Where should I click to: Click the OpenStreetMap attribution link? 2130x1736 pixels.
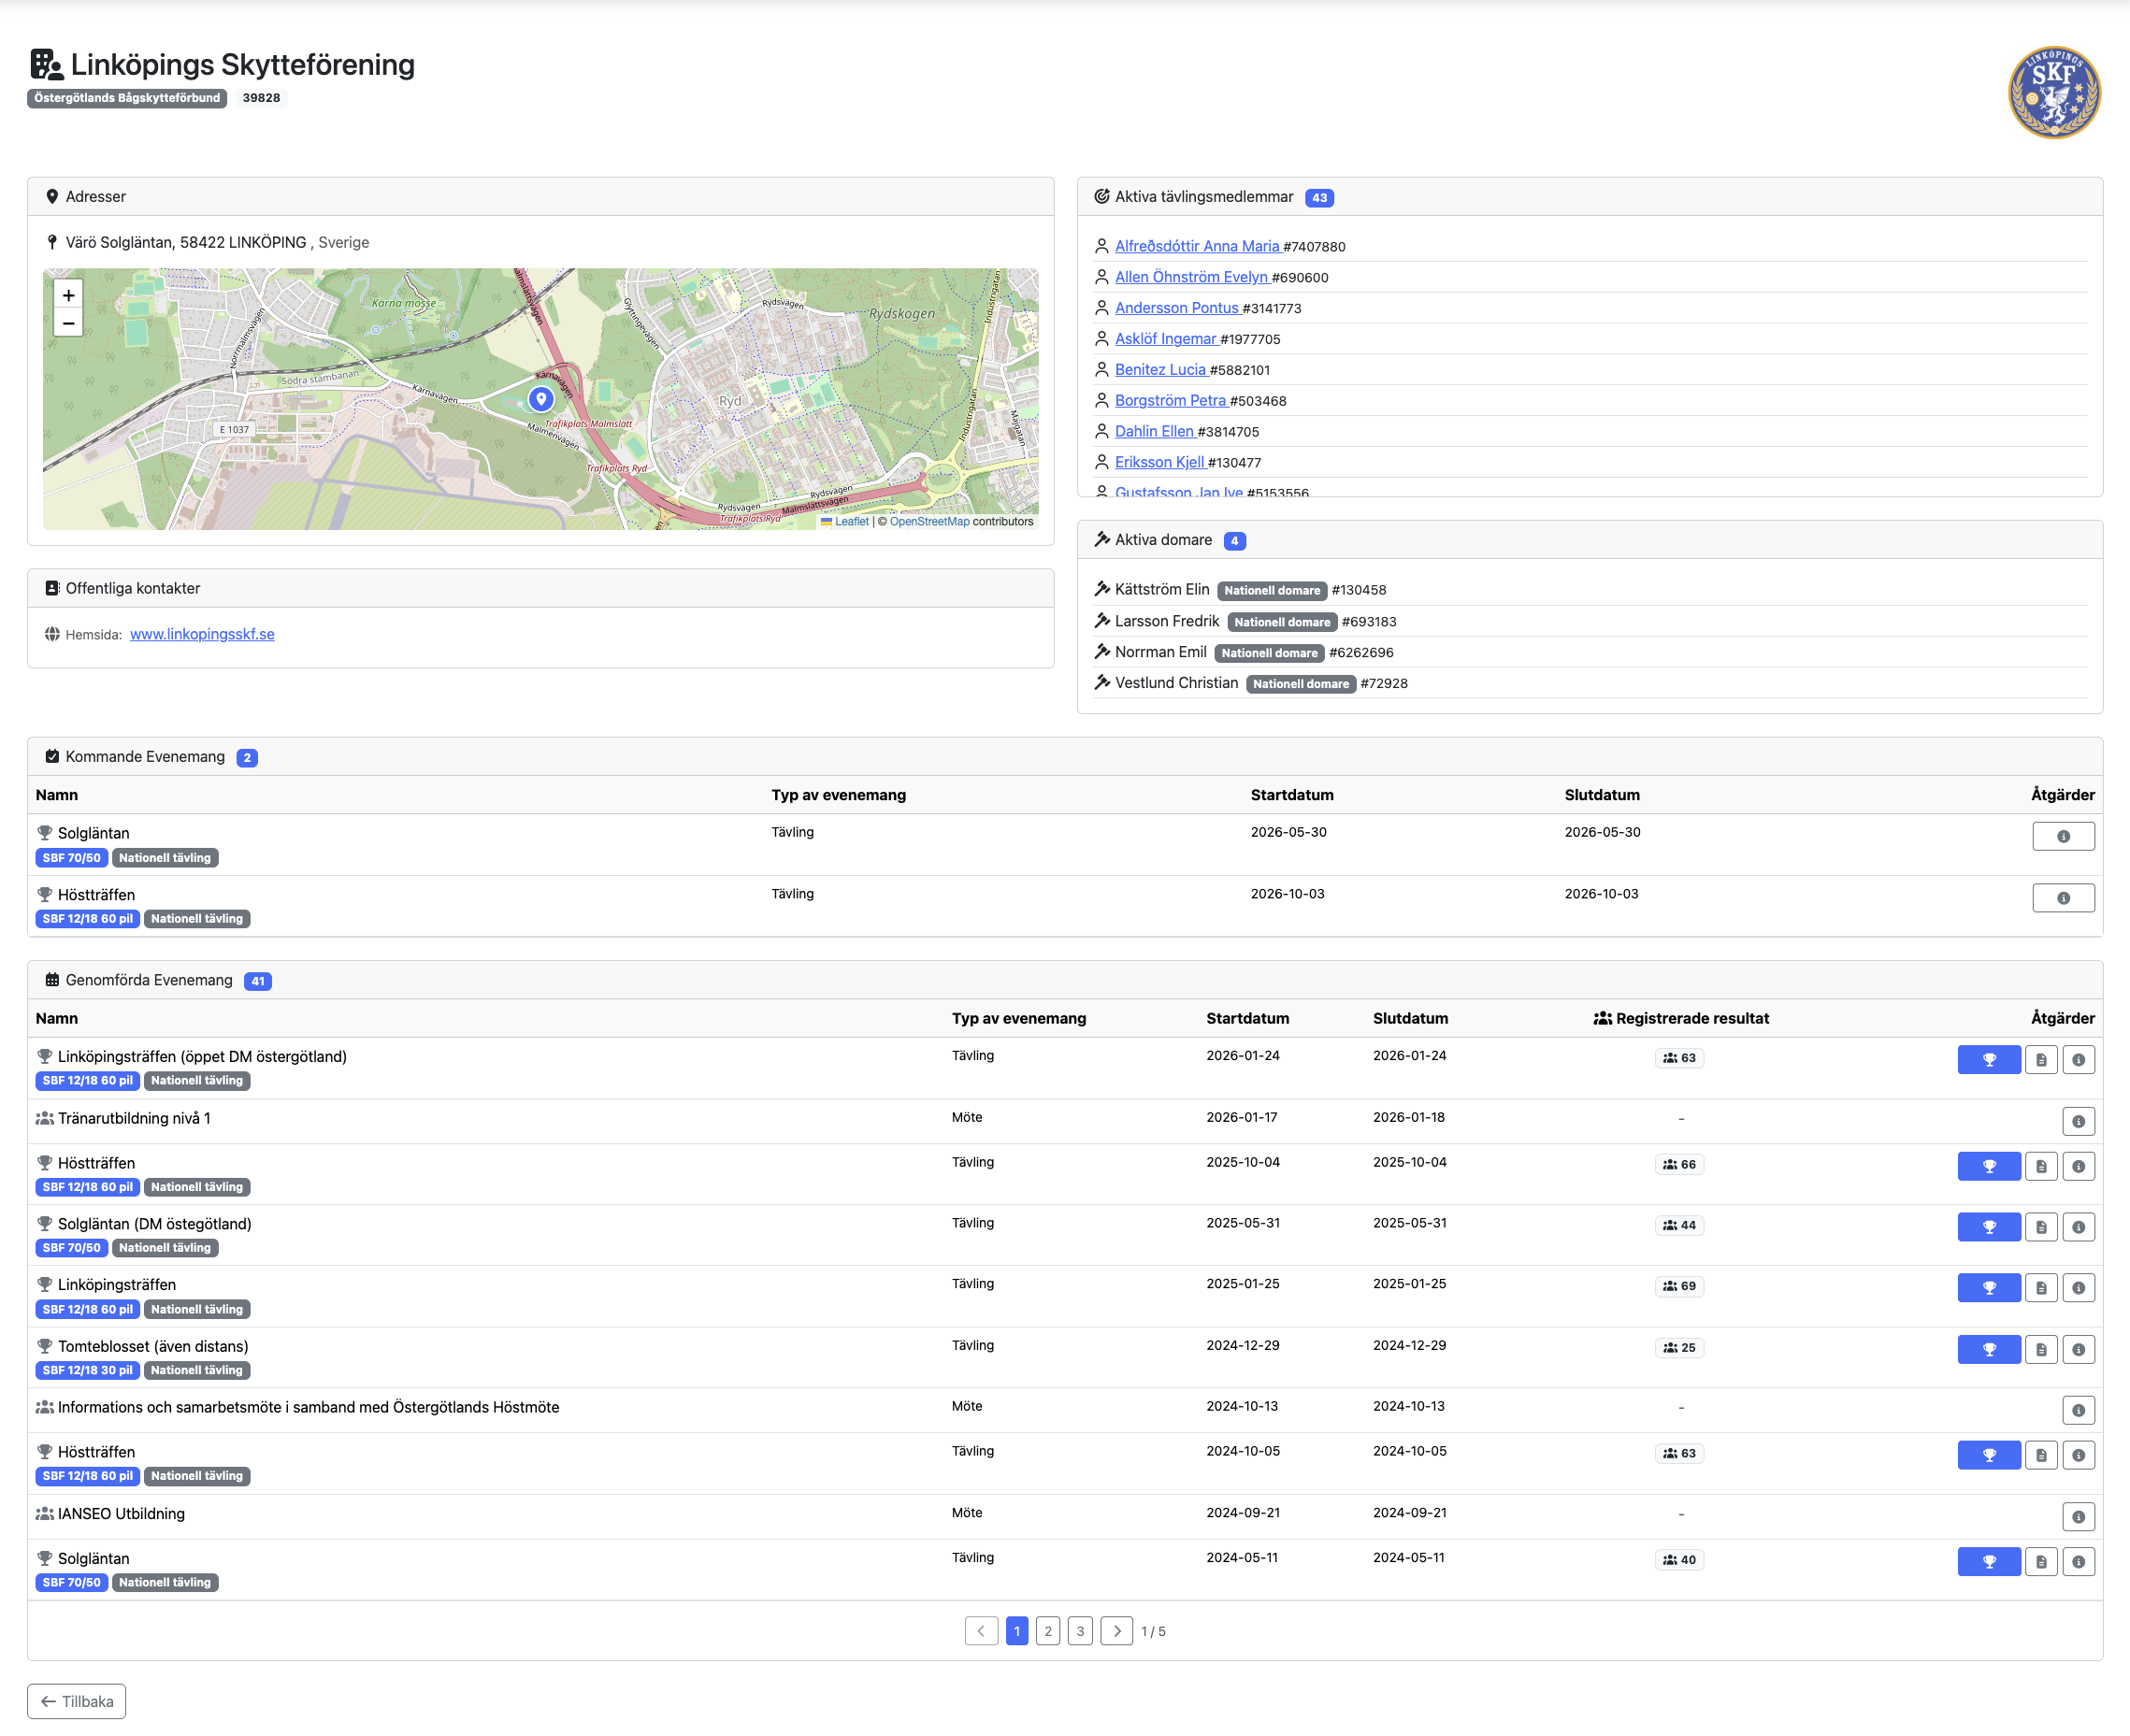point(929,521)
